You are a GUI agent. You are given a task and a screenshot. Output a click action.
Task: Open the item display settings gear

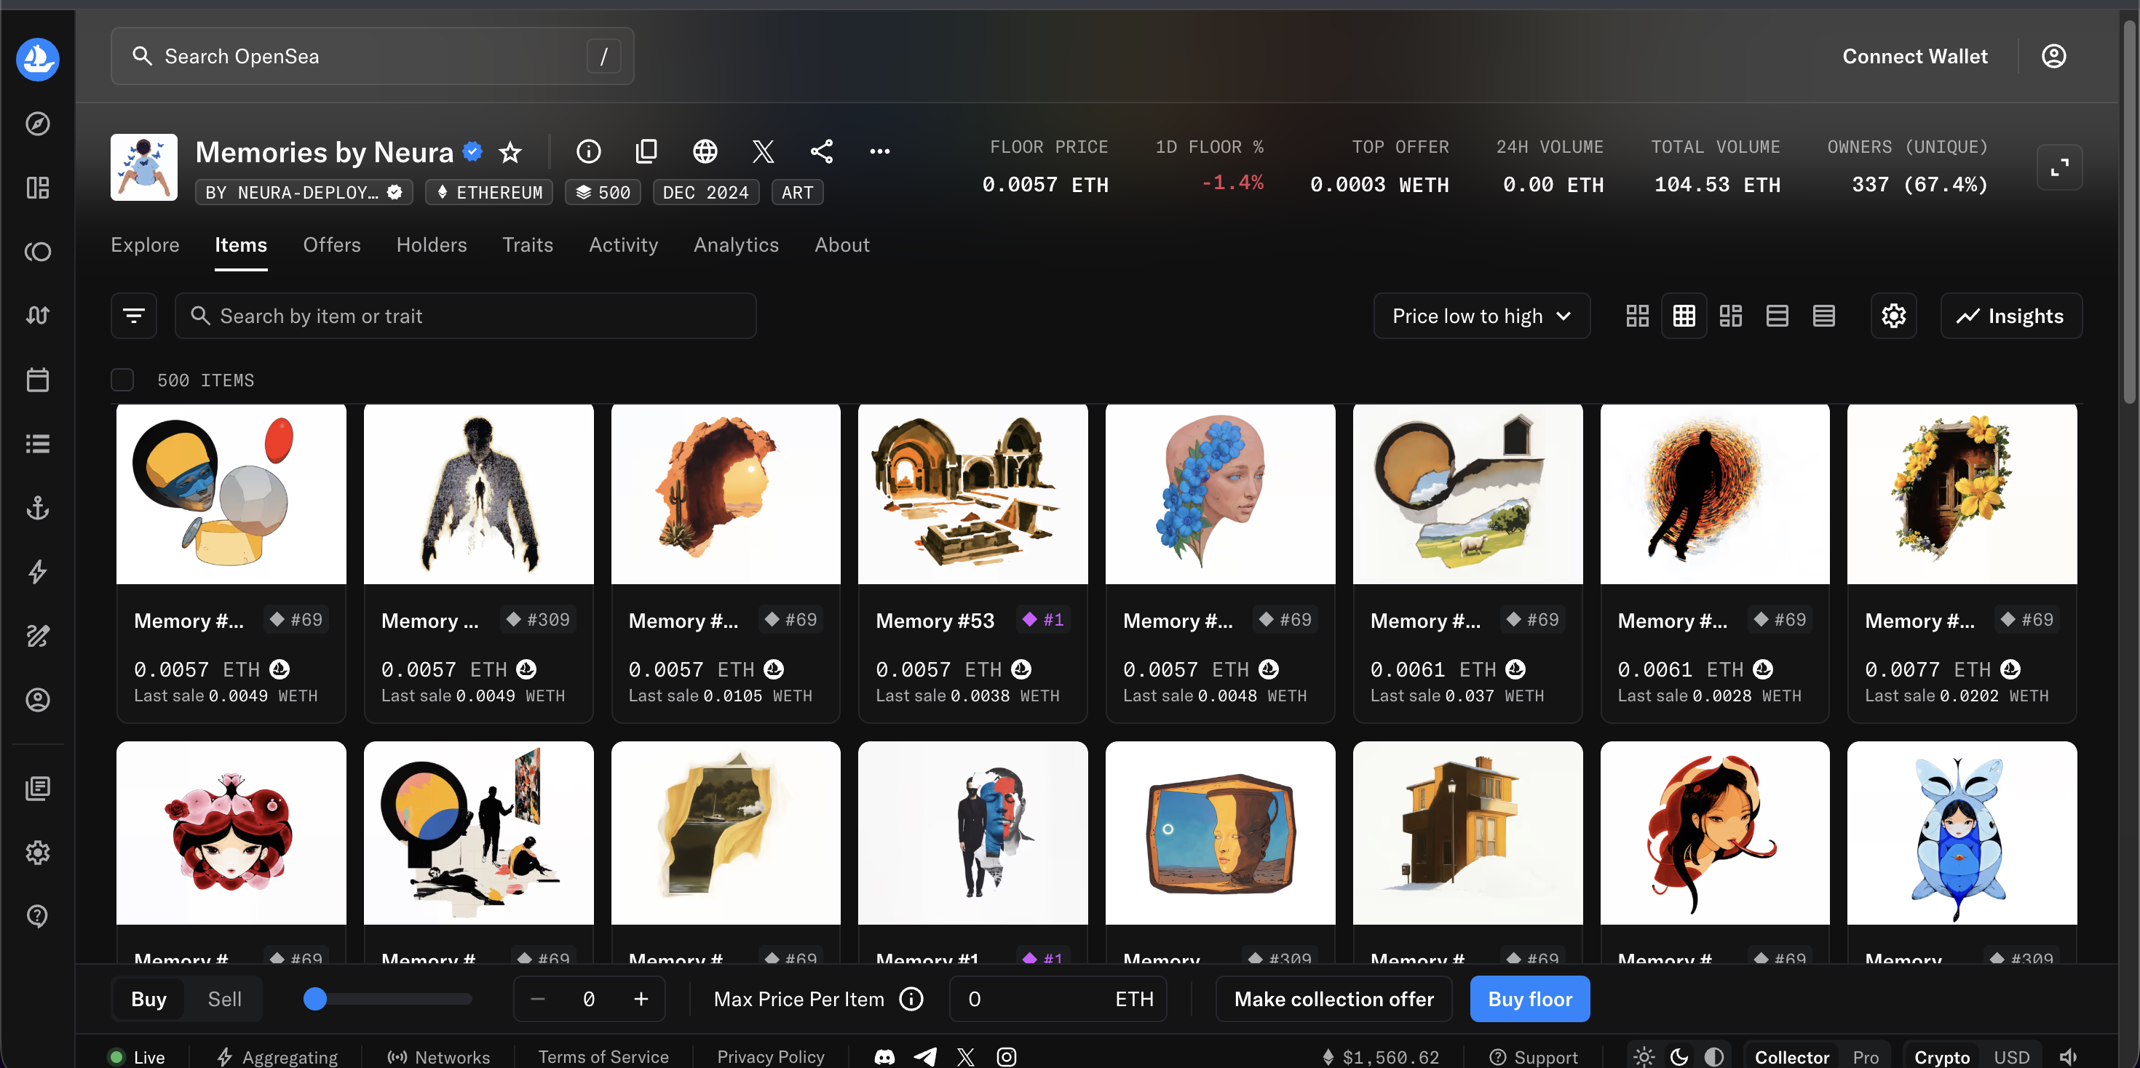[1893, 316]
